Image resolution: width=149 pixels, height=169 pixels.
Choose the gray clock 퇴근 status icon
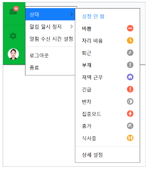[130, 53]
